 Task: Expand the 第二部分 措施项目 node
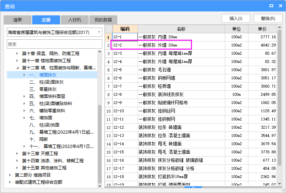point(10,175)
